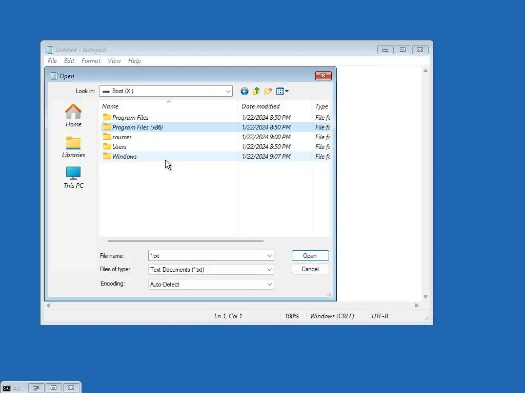
Task: Expand the Encoding dropdown
Action: [270, 285]
